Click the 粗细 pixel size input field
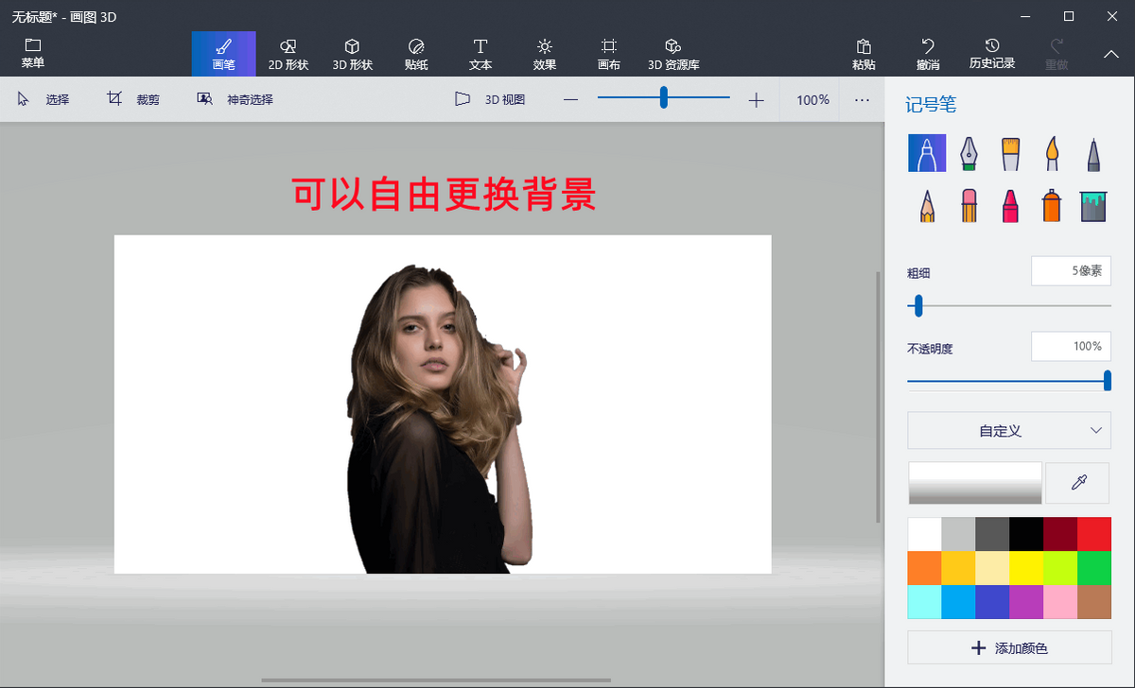The image size is (1135, 688). [1071, 271]
